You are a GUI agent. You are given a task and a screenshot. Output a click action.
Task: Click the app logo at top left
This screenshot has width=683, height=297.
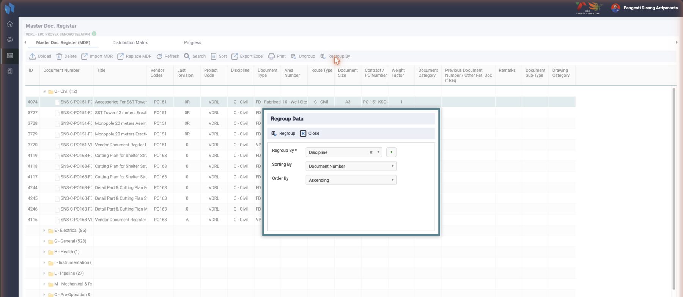click(9, 8)
